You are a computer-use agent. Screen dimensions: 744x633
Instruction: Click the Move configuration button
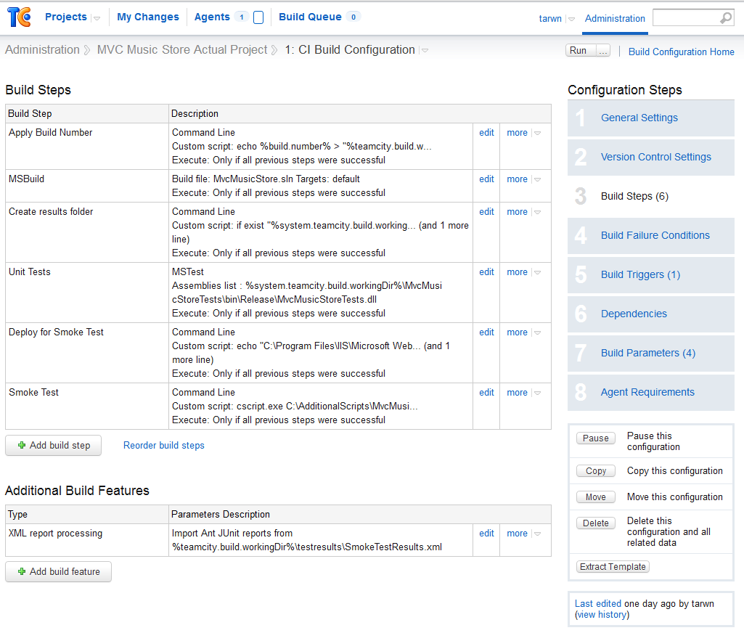coord(595,497)
